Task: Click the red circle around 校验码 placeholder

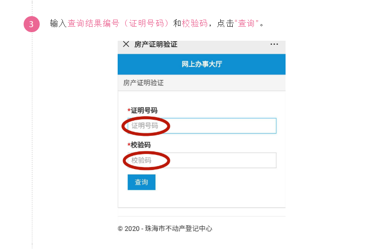Action: pyautogui.click(x=146, y=160)
